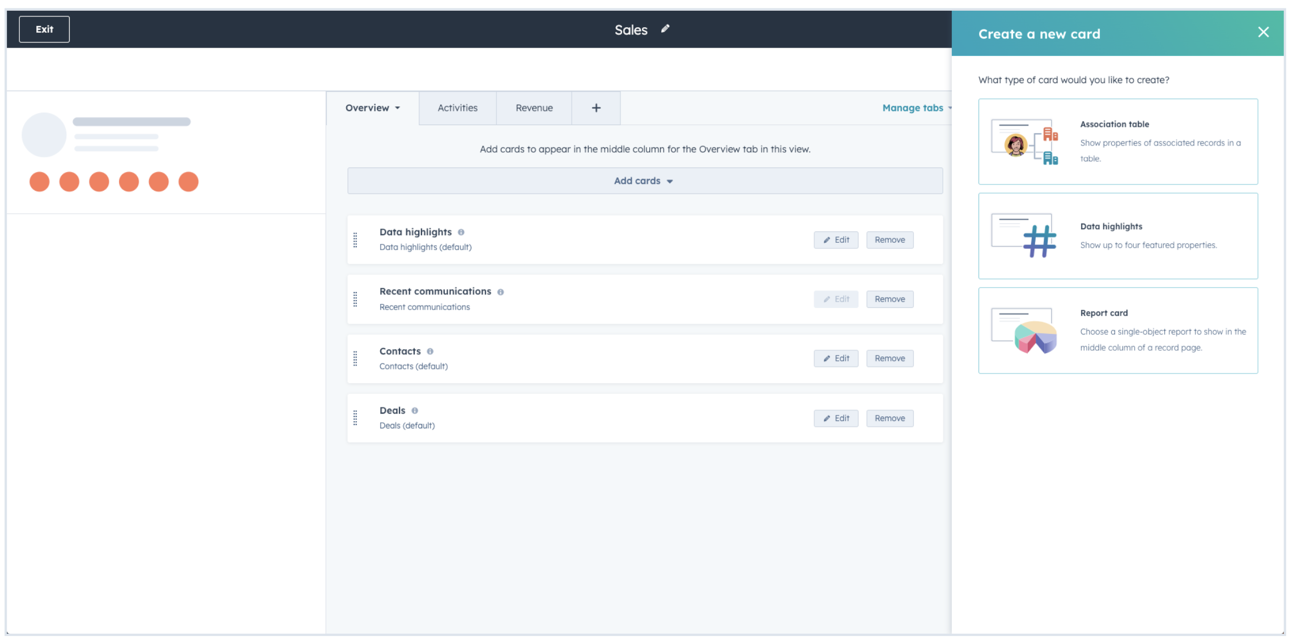
Task: Click the drag handle on Data highlights card
Action: click(x=356, y=239)
